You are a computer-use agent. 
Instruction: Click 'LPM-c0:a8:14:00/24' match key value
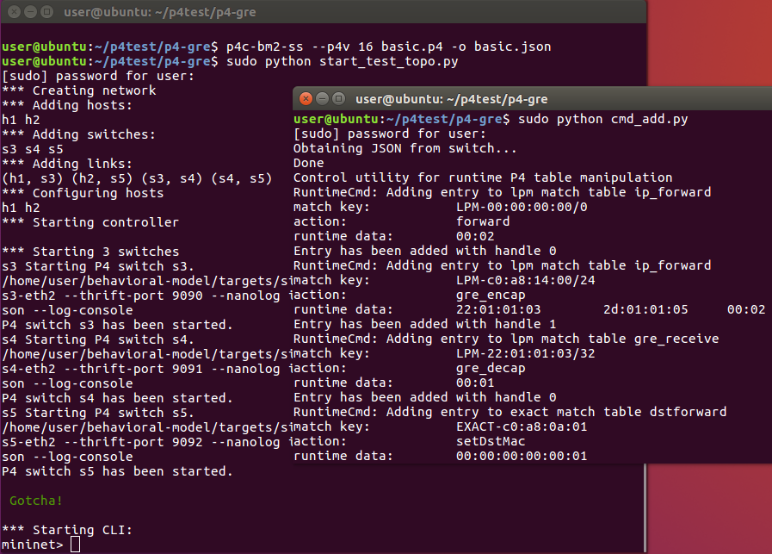coord(525,281)
